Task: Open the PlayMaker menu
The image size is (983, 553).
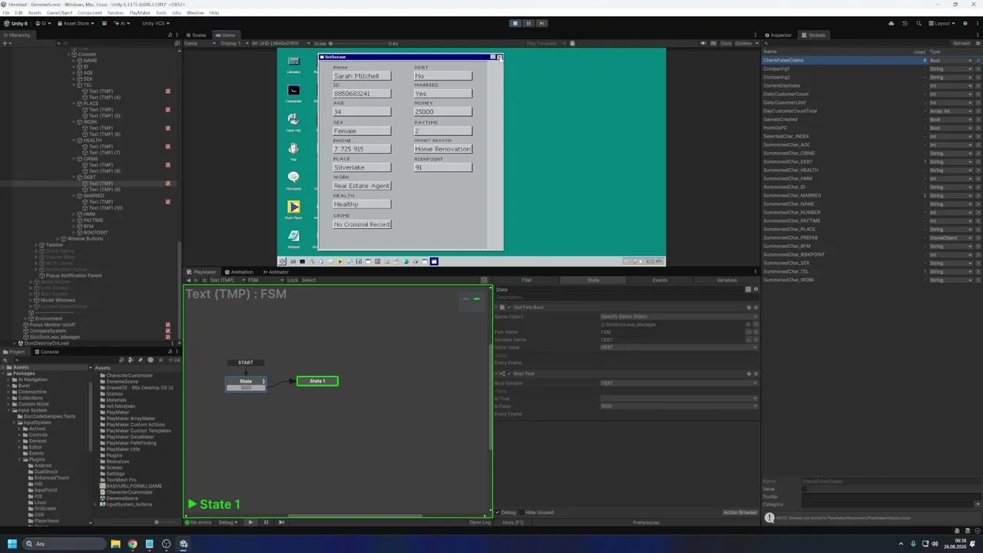Action: point(139,13)
